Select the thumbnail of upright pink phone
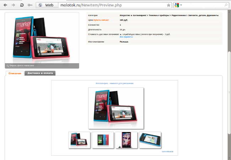Screen dimensions: 231x160 (127, 140)
